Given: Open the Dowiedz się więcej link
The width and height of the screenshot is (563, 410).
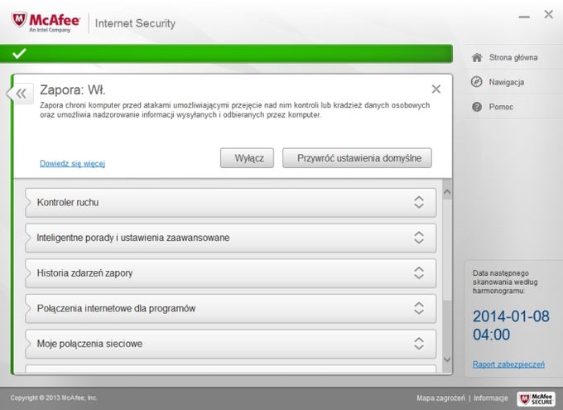Looking at the screenshot, I should coord(72,163).
